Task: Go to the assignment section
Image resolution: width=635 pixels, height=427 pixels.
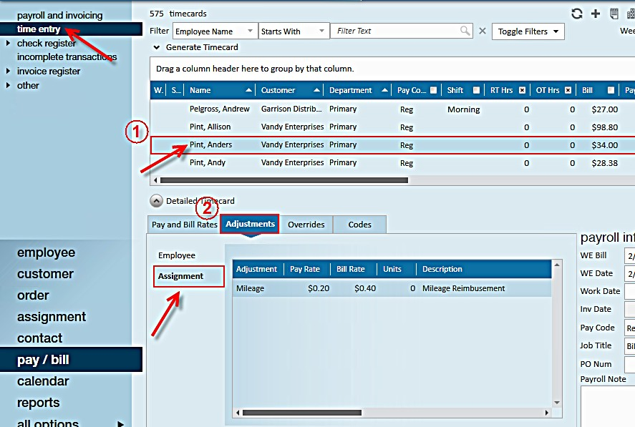Action: tap(52, 317)
